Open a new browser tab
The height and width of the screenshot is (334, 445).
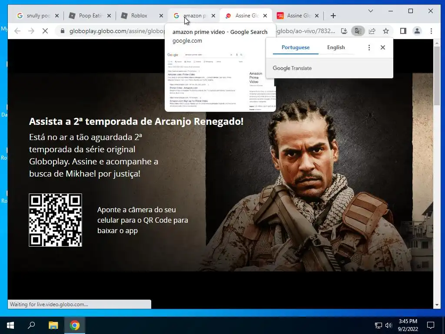tap(333, 16)
